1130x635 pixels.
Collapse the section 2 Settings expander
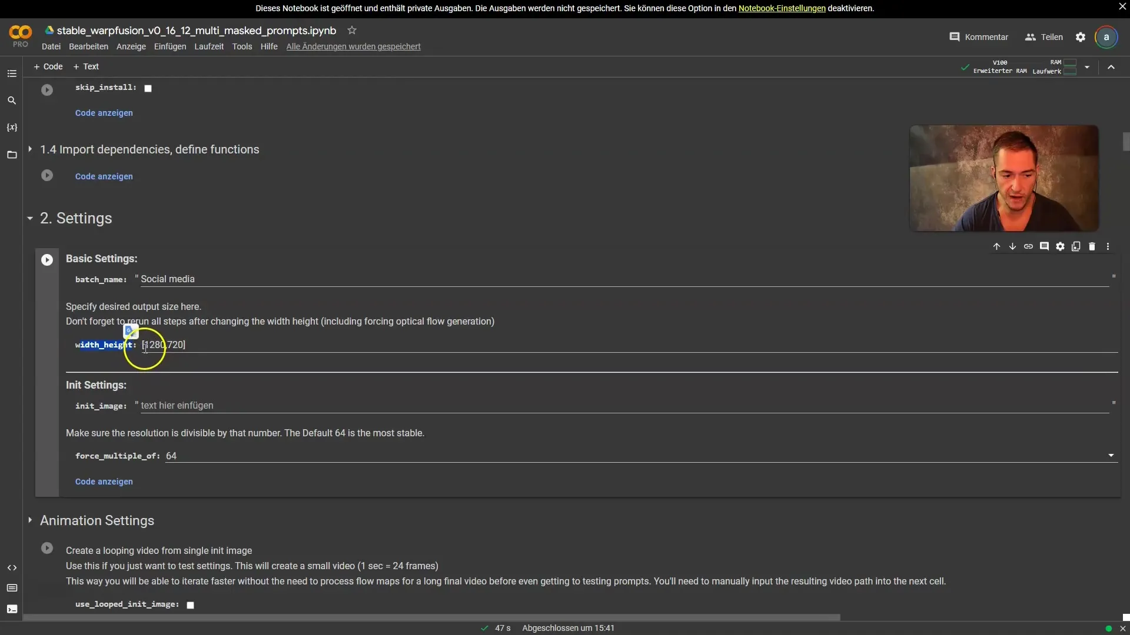(x=29, y=218)
